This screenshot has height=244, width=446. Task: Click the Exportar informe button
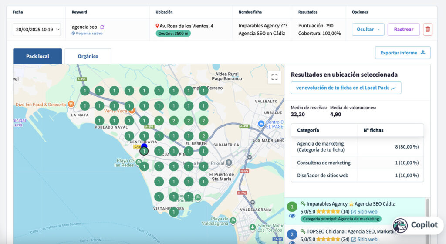click(403, 53)
